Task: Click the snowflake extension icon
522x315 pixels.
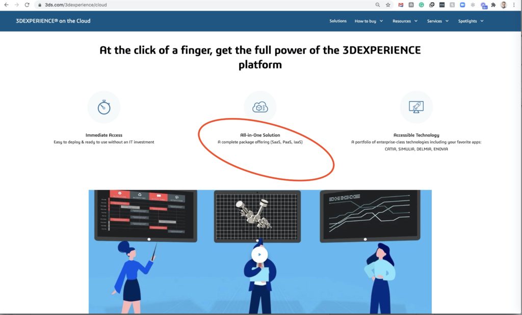Action: coord(473,5)
